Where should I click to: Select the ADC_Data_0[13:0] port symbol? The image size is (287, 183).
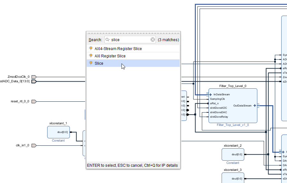[x=34, y=81]
